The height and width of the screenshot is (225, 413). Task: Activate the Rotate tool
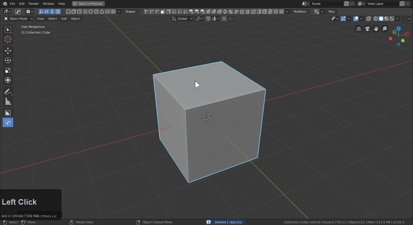coord(8,60)
